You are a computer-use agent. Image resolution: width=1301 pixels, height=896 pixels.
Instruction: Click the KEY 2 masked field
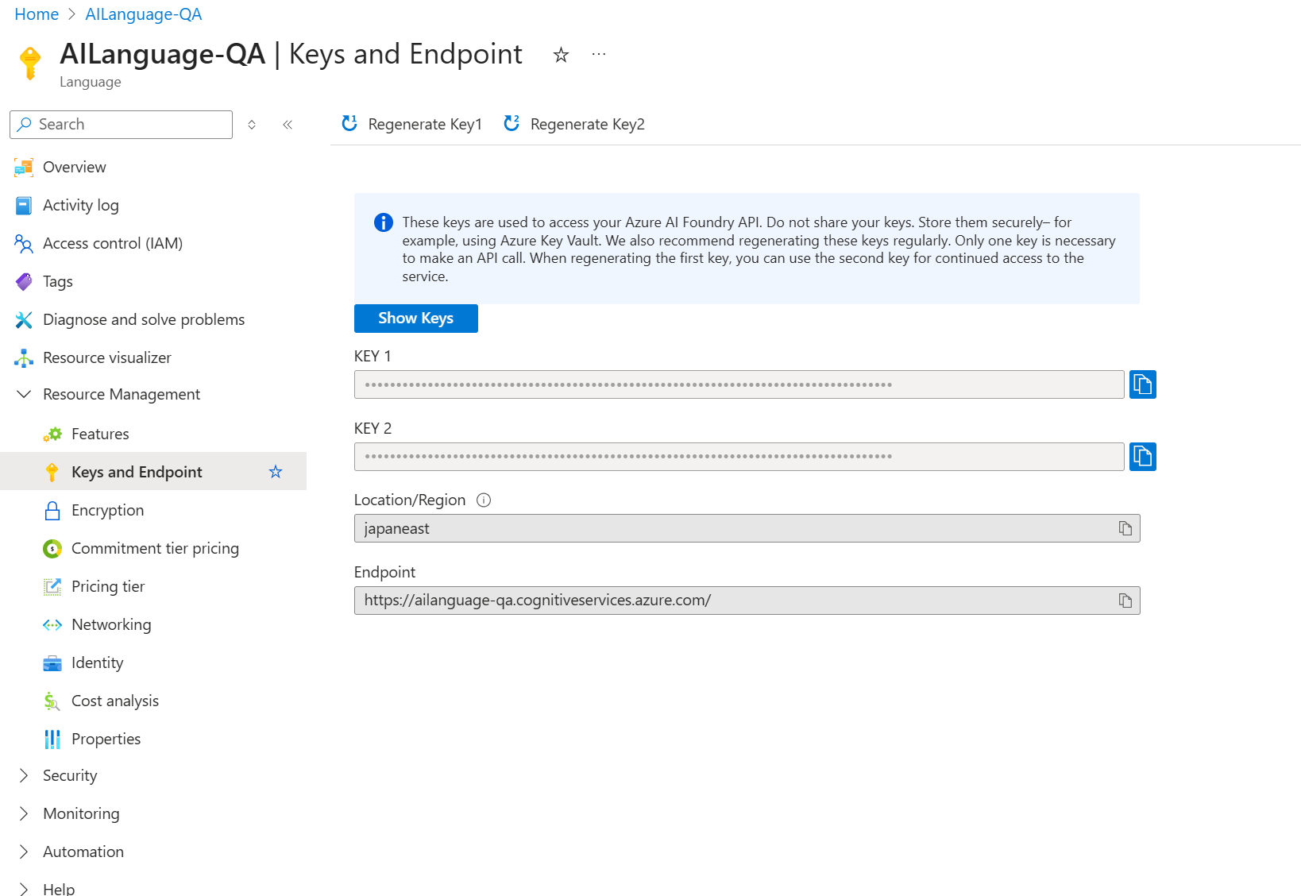tap(739, 457)
